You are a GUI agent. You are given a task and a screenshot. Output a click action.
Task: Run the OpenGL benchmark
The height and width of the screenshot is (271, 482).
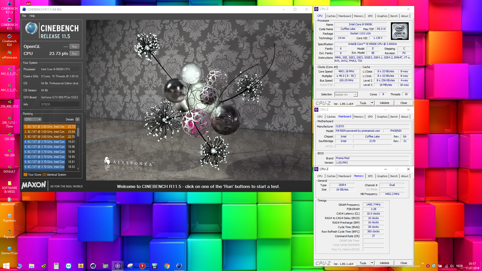(x=75, y=47)
